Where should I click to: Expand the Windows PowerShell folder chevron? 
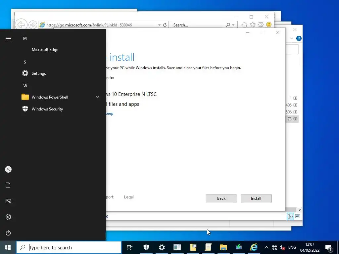click(x=97, y=97)
